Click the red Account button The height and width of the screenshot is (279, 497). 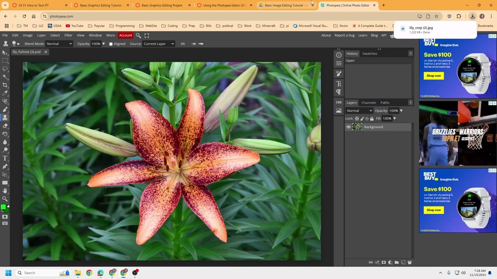(125, 35)
